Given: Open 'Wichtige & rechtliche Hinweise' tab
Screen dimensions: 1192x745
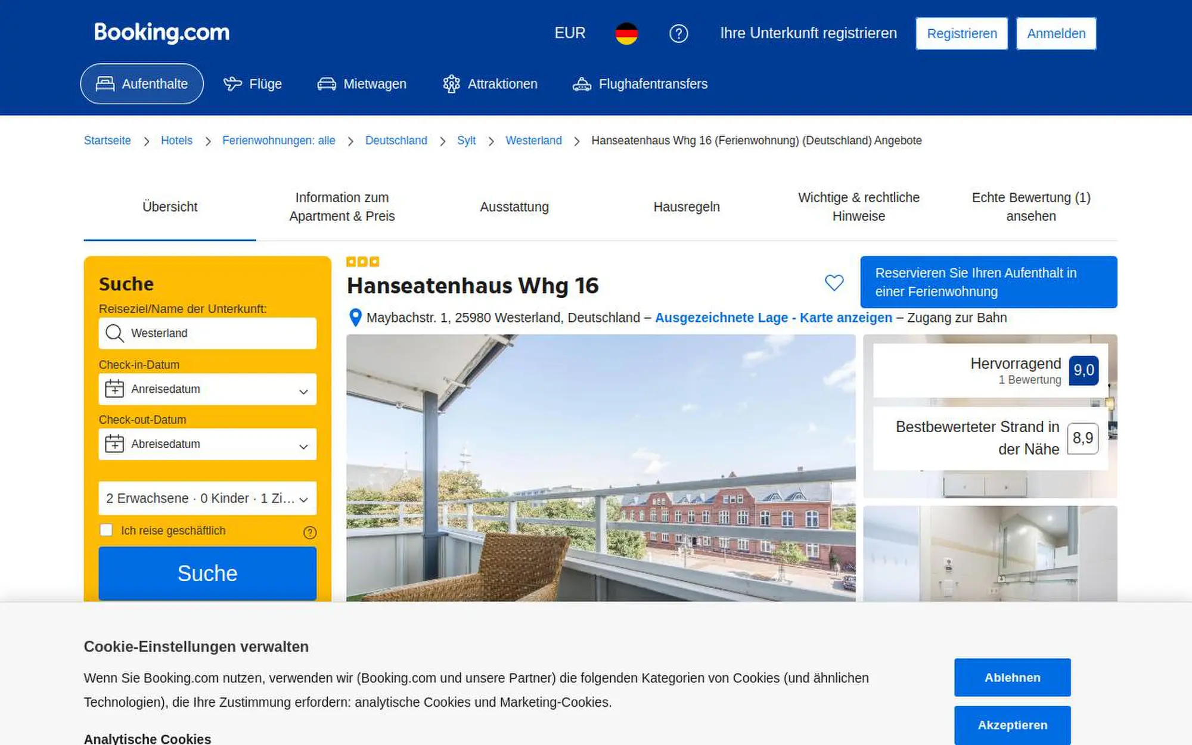Looking at the screenshot, I should click(x=859, y=207).
